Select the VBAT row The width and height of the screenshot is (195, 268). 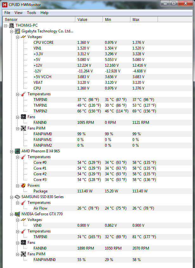pyautogui.click(x=112, y=83)
